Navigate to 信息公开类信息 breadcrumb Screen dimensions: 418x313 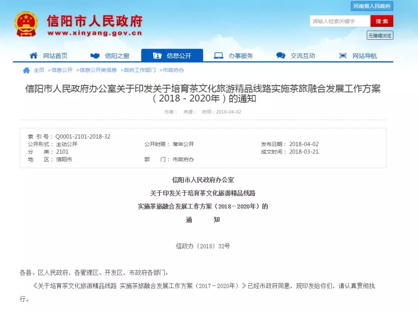click(x=98, y=70)
